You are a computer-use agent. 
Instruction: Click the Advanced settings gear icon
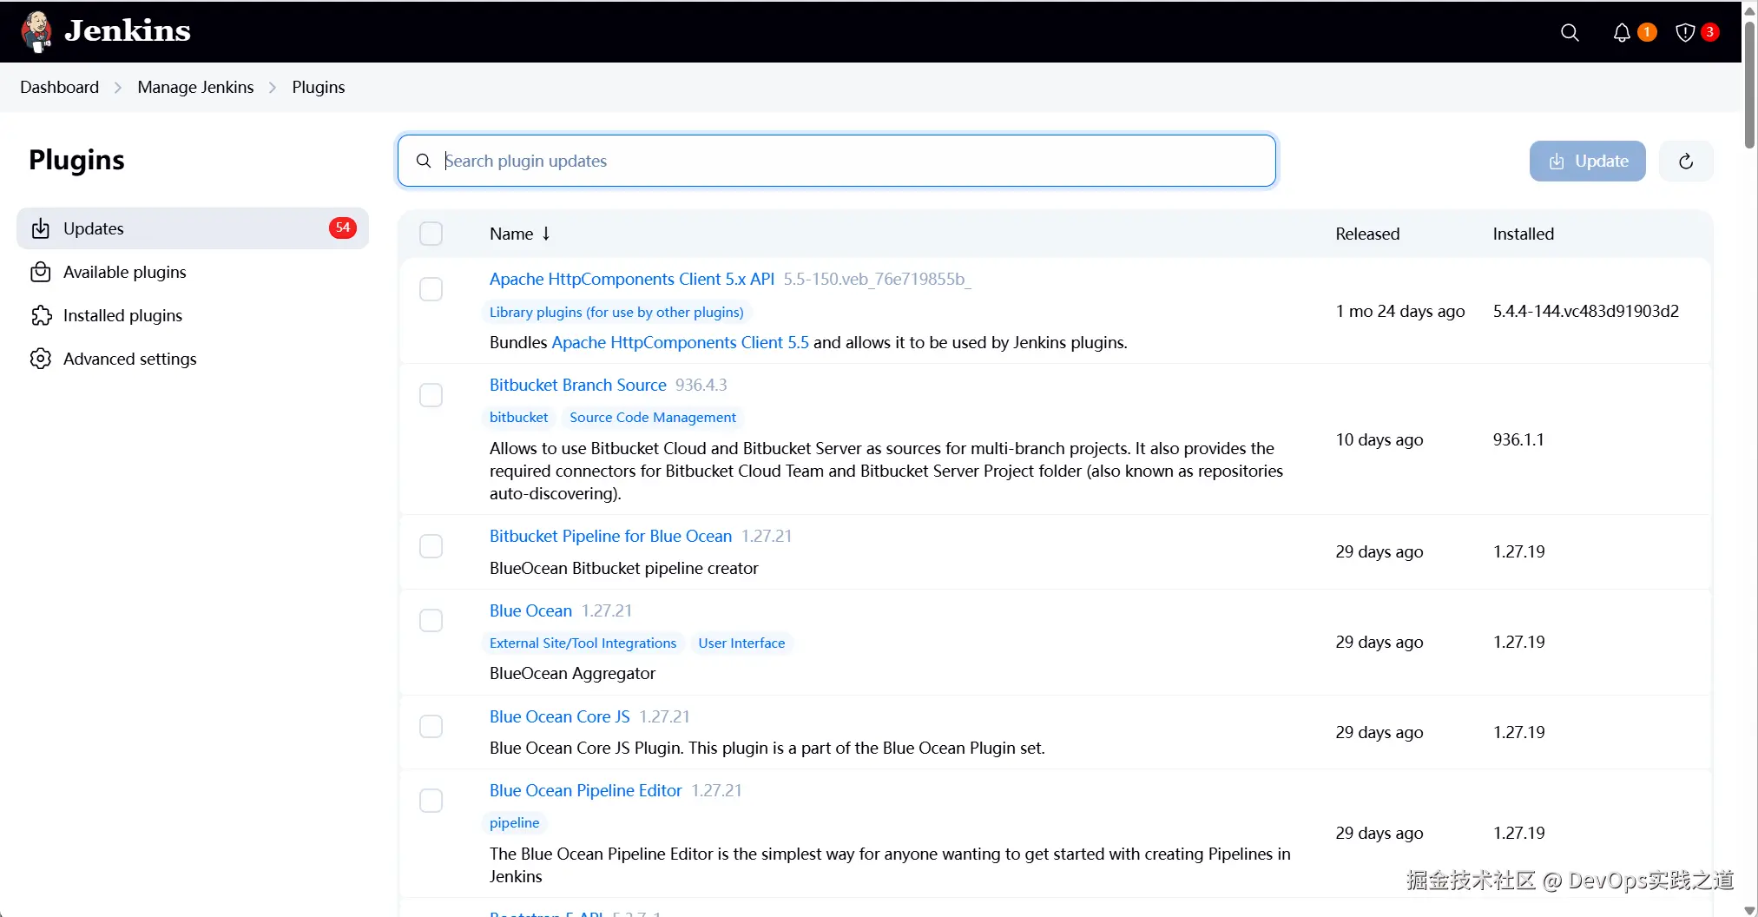click(x=41, y=359)
